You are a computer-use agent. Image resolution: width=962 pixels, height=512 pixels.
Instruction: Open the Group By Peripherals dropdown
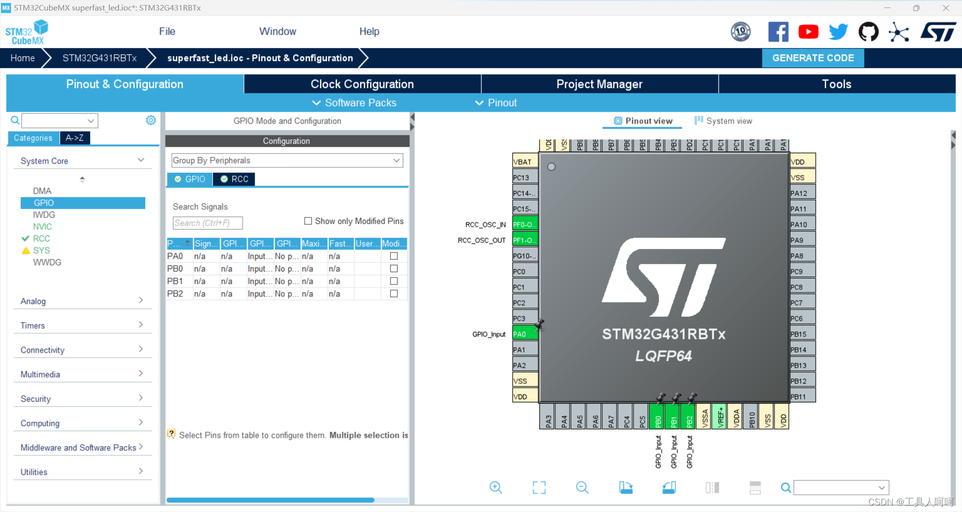(x=287, y=160)
